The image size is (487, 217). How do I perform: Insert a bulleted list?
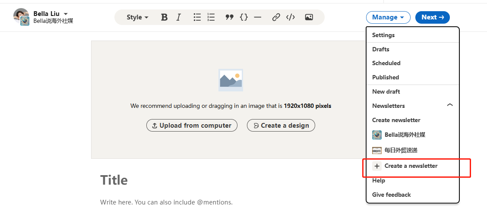tap(197, 17)
